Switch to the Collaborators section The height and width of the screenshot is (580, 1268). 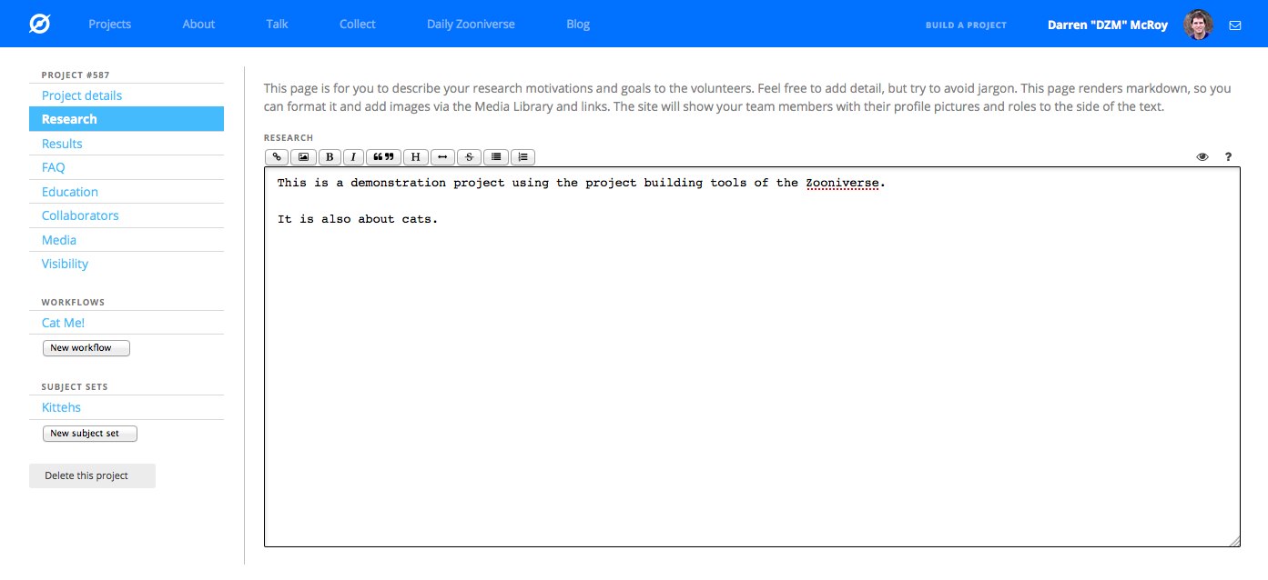click(x=80, y=215)
